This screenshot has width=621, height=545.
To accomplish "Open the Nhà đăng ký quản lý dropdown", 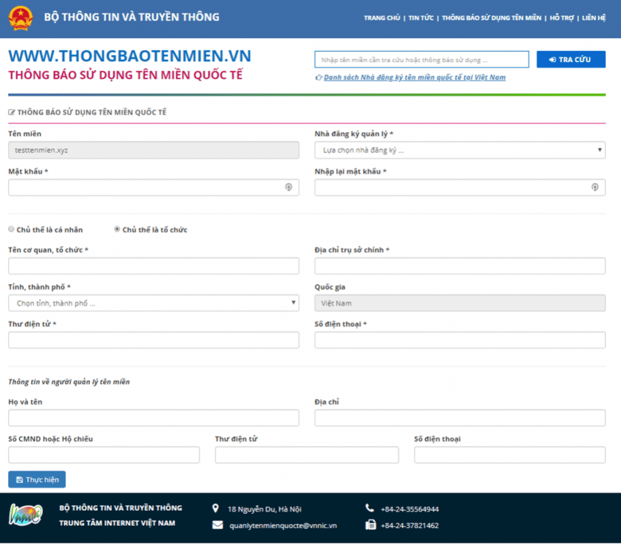I will 460,150.
